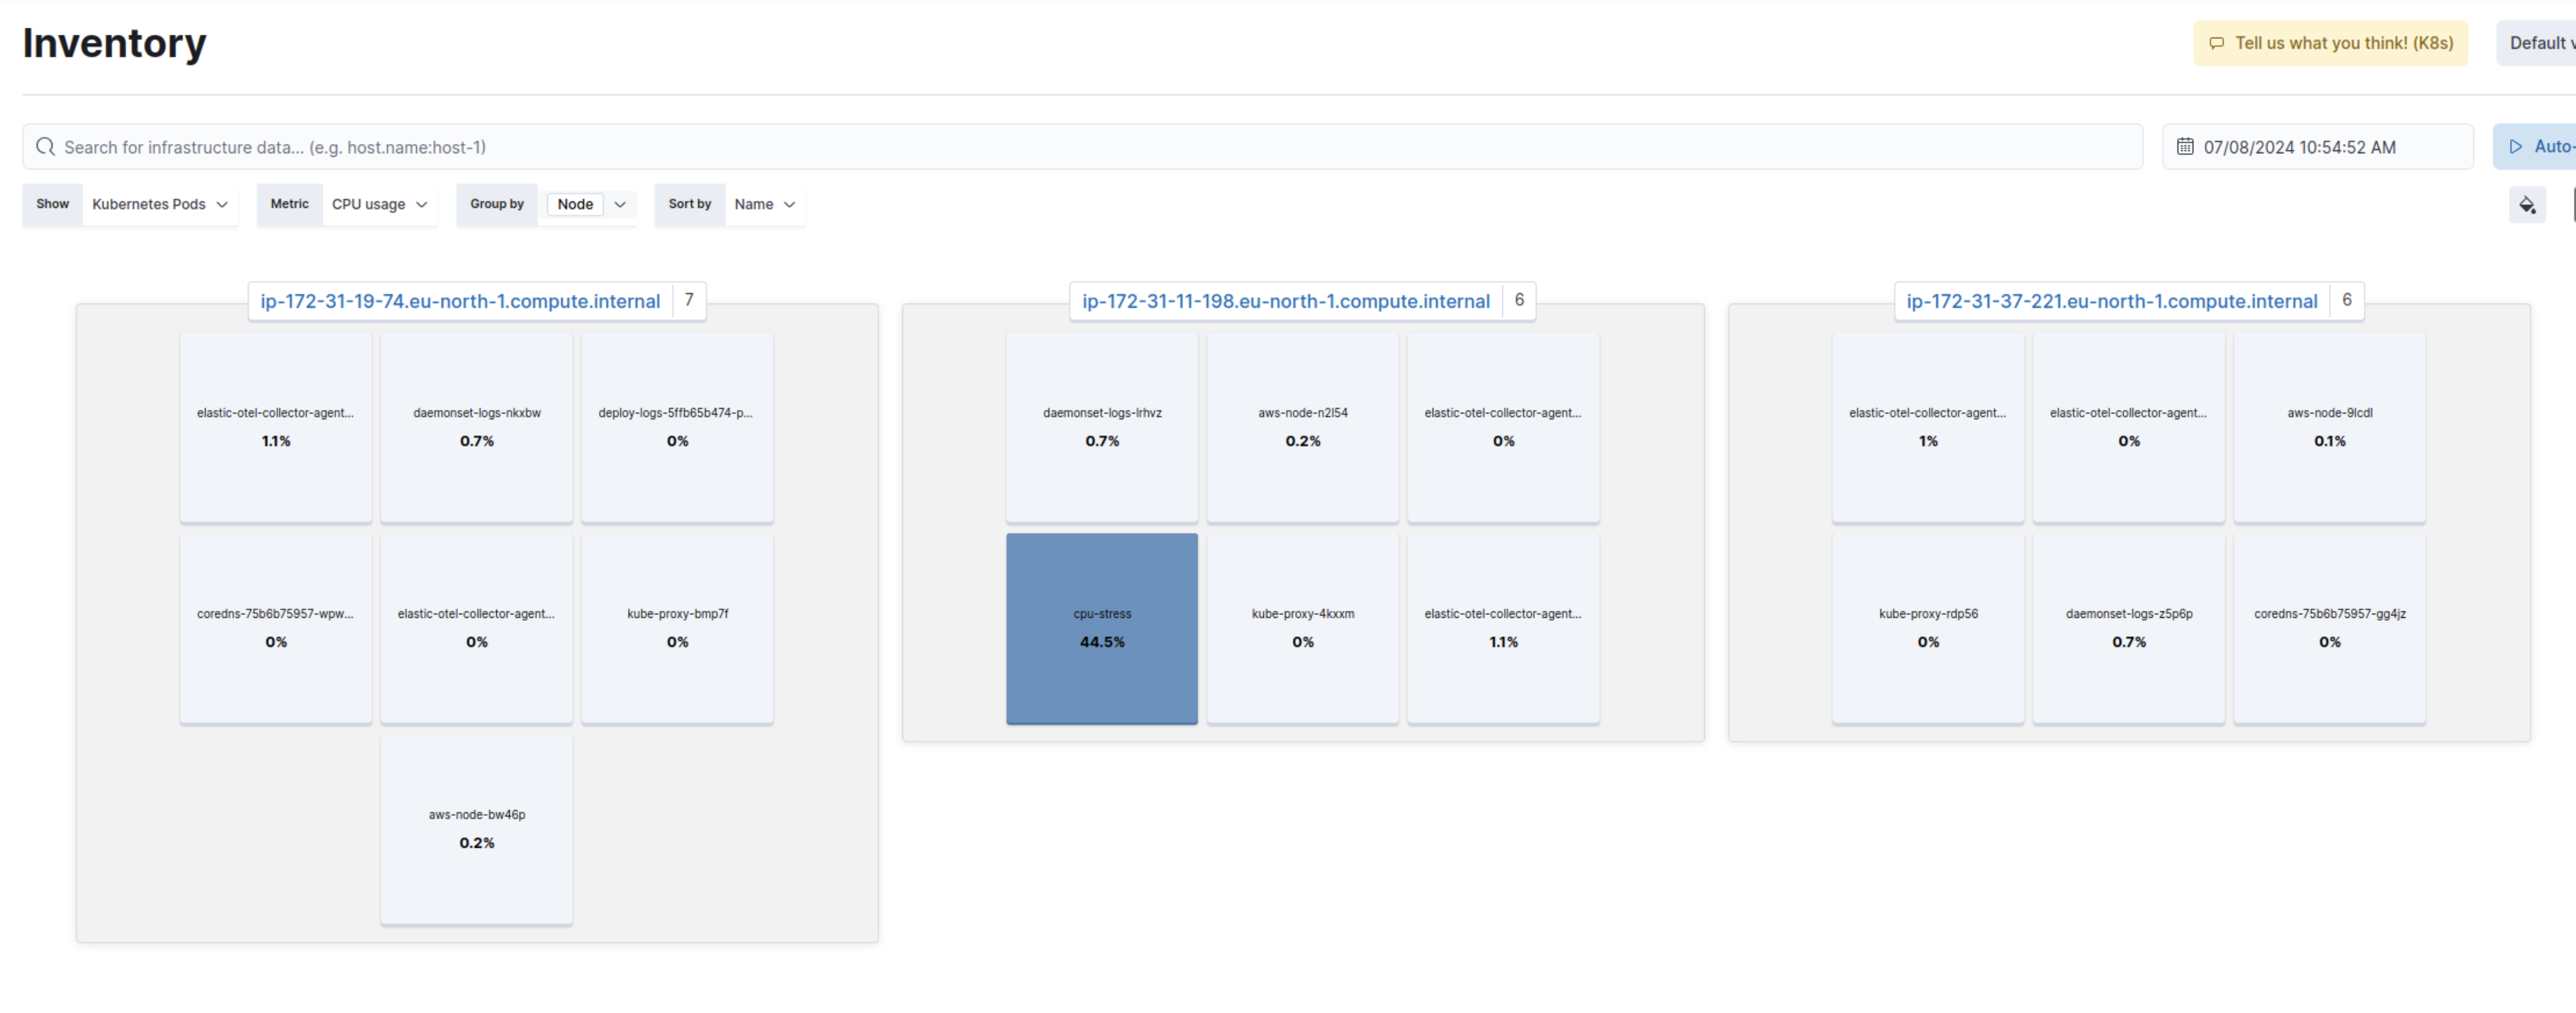Click the Auto-refresh play icon
2576x1013 pixels.
point(2515,147)
